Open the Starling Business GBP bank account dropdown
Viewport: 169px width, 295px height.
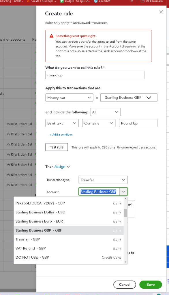pos(129,98)
